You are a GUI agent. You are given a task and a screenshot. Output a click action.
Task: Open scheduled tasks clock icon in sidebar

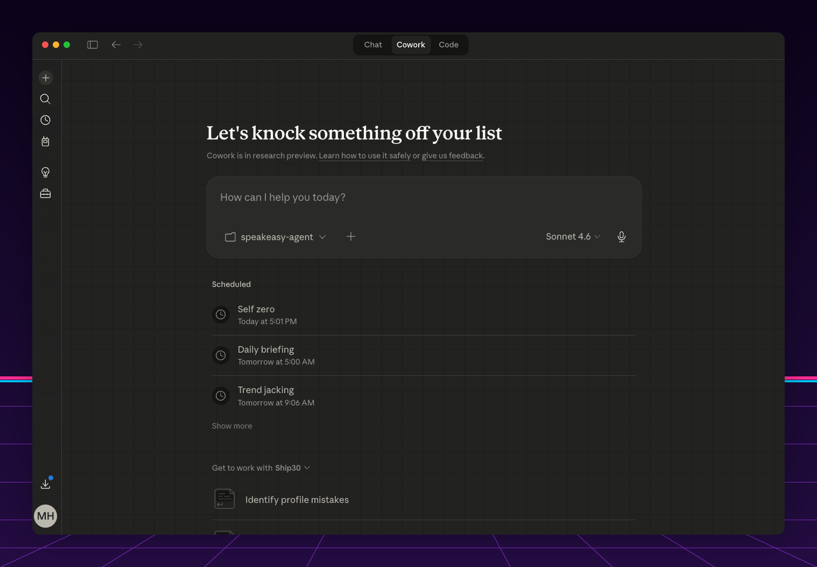tap(46, 120)
